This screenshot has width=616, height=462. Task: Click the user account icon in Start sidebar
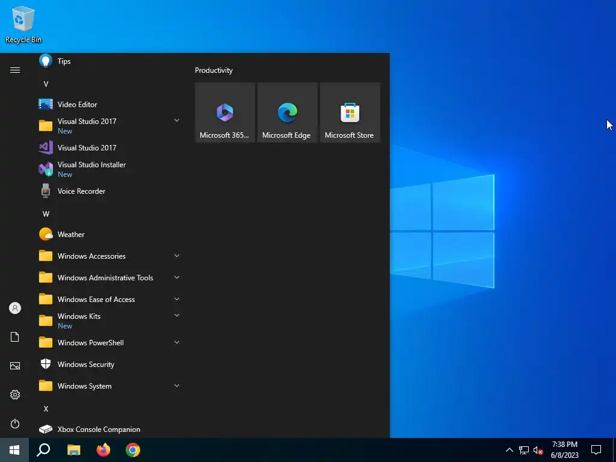(15, 308)
